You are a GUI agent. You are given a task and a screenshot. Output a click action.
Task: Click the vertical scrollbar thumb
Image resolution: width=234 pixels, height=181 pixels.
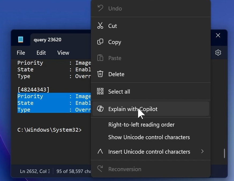pos(224,153)
